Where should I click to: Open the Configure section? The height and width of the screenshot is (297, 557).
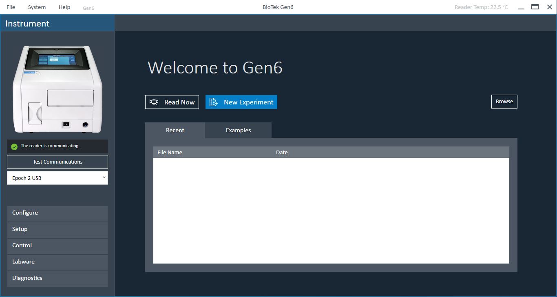(57, 213)
